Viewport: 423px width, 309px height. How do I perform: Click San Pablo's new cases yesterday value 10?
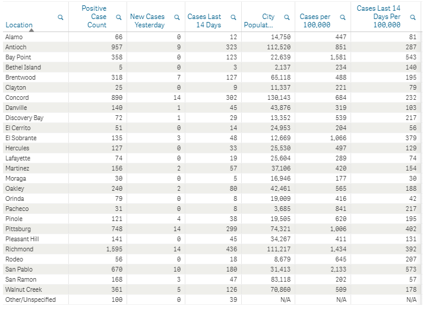tap(177, 269)
